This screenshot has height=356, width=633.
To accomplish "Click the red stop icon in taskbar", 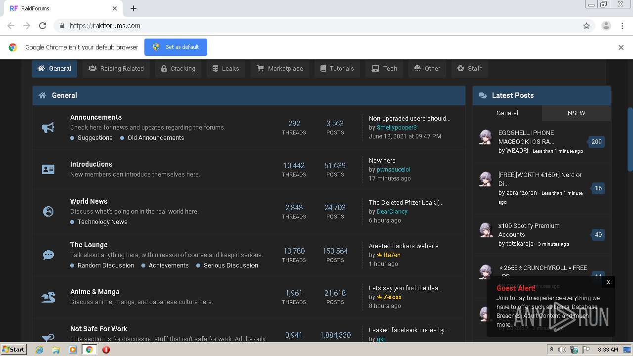I will 106,350.
